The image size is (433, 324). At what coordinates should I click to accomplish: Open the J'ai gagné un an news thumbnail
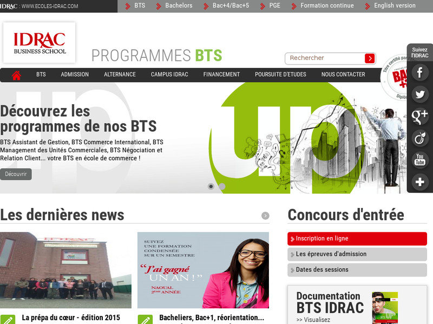point(204,270)
